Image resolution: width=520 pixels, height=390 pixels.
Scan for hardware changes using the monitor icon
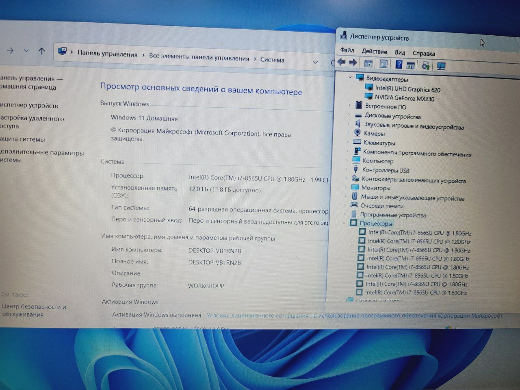(441, 66)
